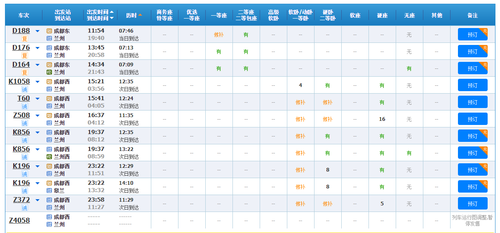
Task: Click the 终 icon beside 兰州西 station
Action: 49,157
